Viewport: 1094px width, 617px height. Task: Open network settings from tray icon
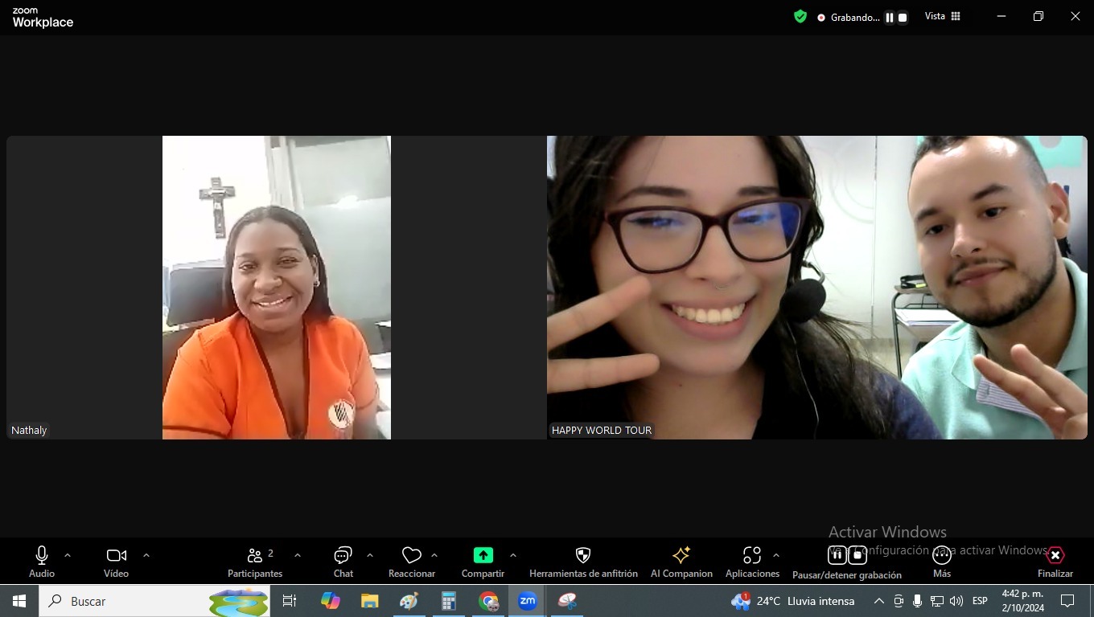tap(937, 601)
